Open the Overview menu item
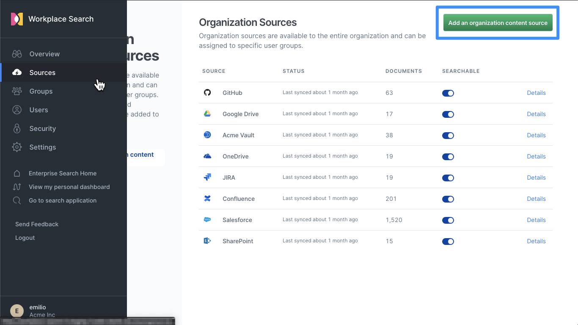Image resolution: width=578 pixels, height=325 pixels. (x=63, y=54)
